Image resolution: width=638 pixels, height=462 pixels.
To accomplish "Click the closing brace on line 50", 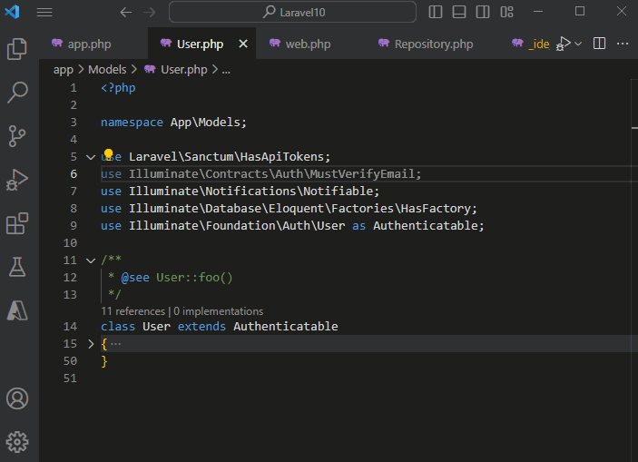I will [x=104, y=361].
